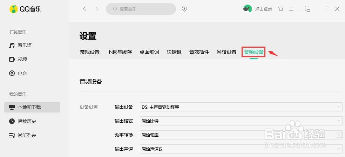Focus the 搜索音乐 search field
Screen dimensions: 345x157
coord(141,9)
